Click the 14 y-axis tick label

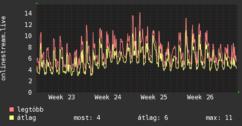28,13
